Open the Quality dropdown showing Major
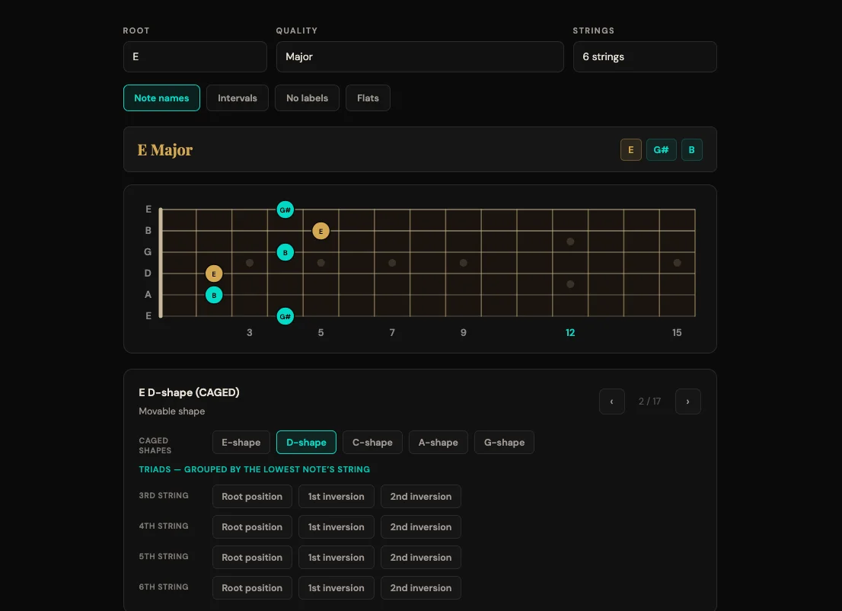Viewport: 842px width, 611px height. 420,56
